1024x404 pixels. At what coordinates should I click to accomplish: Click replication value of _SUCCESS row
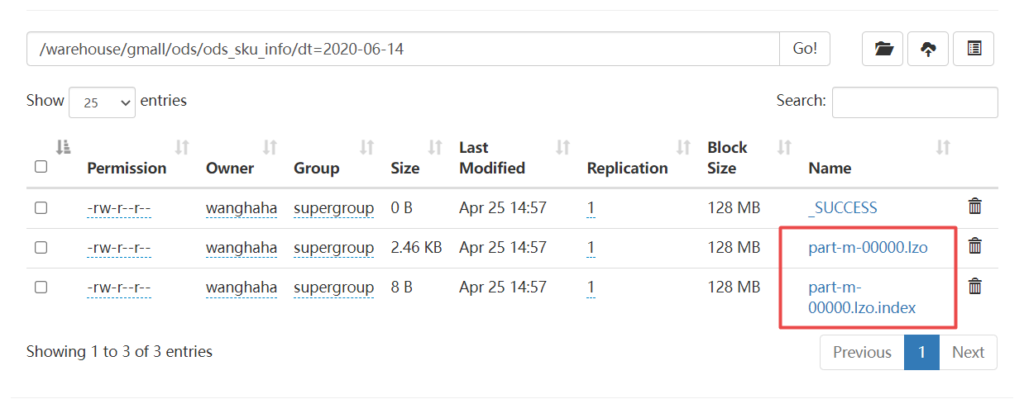[591, 208]
